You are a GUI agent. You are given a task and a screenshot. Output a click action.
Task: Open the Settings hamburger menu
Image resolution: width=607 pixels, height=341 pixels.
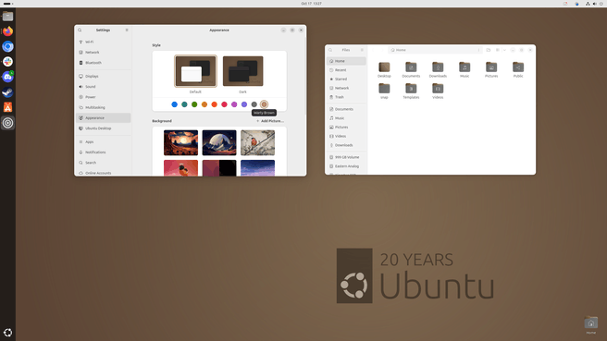pos(127,30)
